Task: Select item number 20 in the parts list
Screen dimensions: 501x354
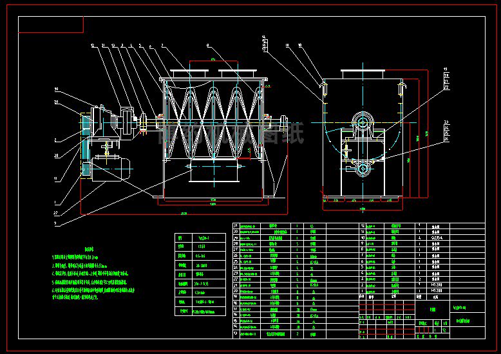Action: (236, 291)
